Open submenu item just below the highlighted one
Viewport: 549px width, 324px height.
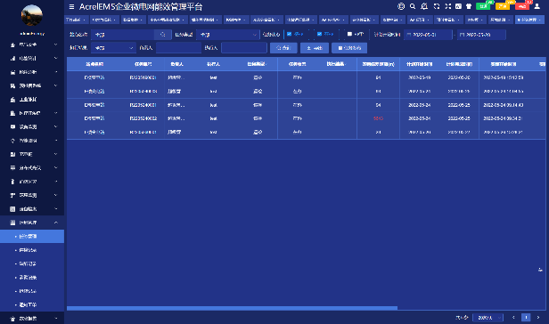(32, 250)
